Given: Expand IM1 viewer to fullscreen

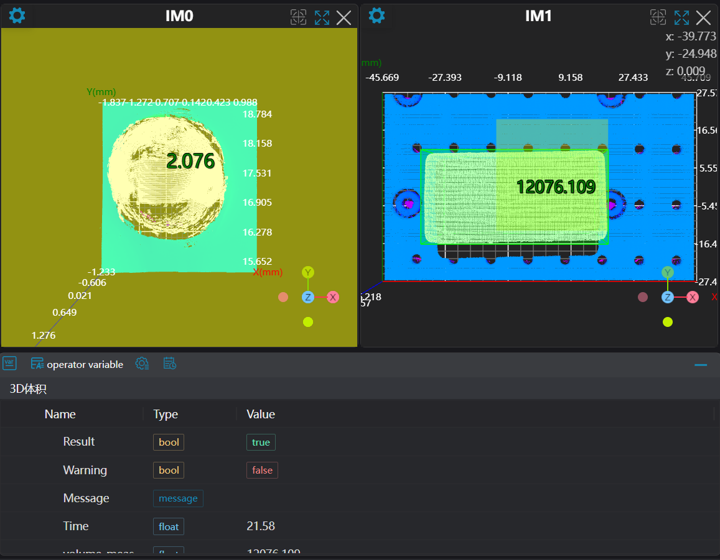Looking at the screenshot, I should pos(681,17).
